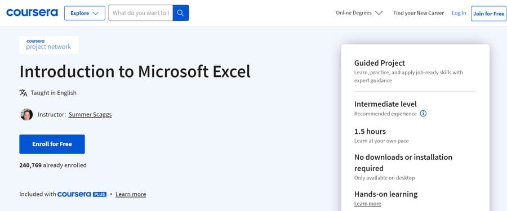Click the search input field
Image resolution: width=507 pixels, height=211 pixels.
click(141, 13)
